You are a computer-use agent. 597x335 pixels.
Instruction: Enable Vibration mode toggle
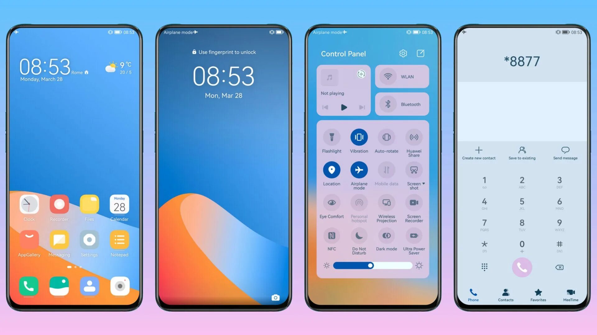(359, 137)
